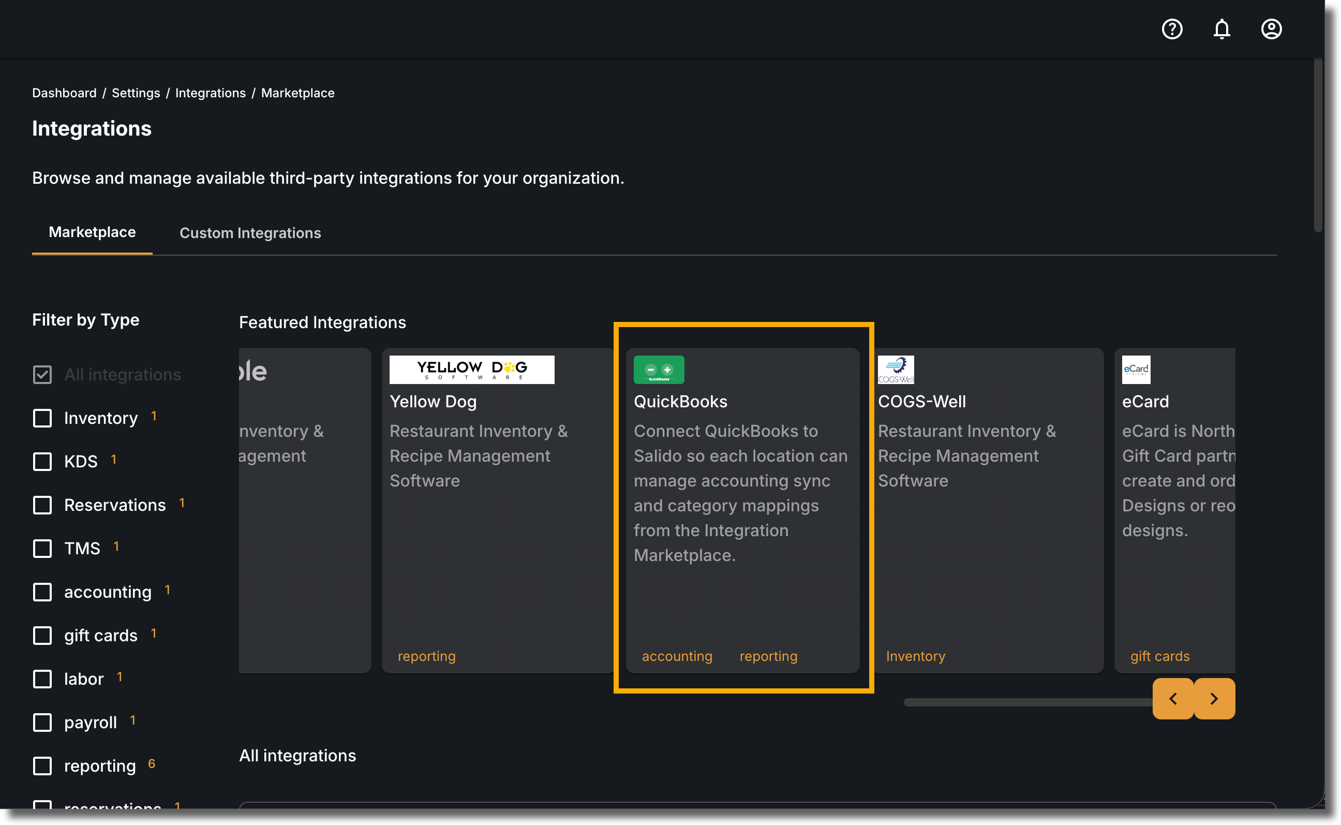The width and height of the screenshot is (1341, 825).
Task: Open the help question mark icon
Action: (x=1172, y=29)
